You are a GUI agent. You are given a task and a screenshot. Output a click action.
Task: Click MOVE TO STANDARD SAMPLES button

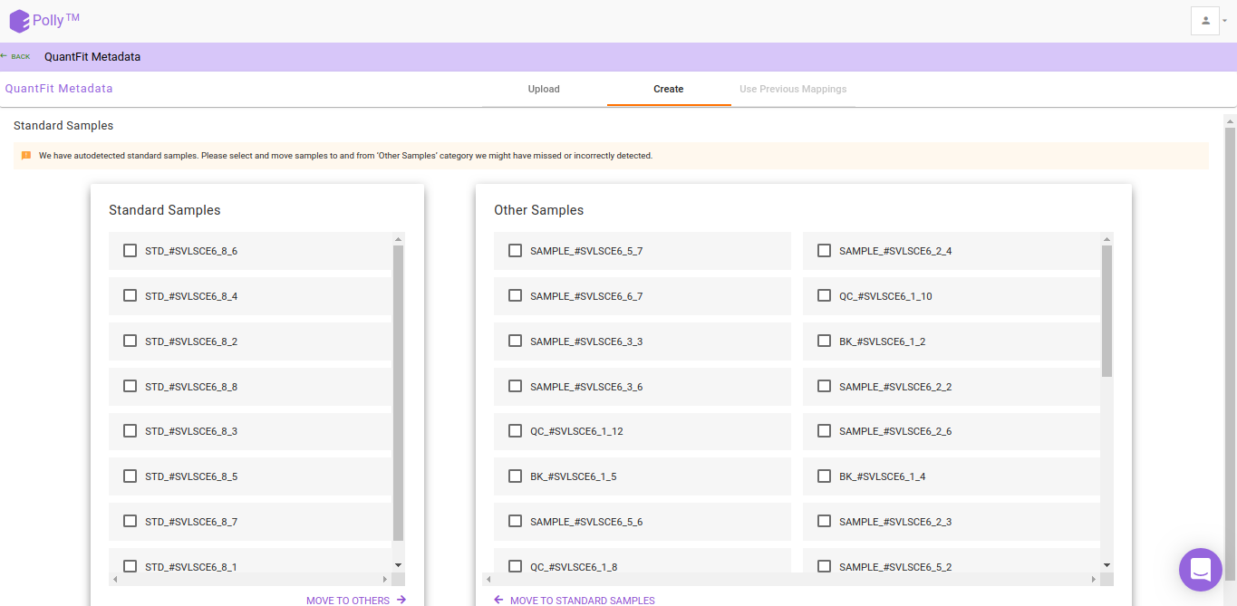(x=575, y=601)
